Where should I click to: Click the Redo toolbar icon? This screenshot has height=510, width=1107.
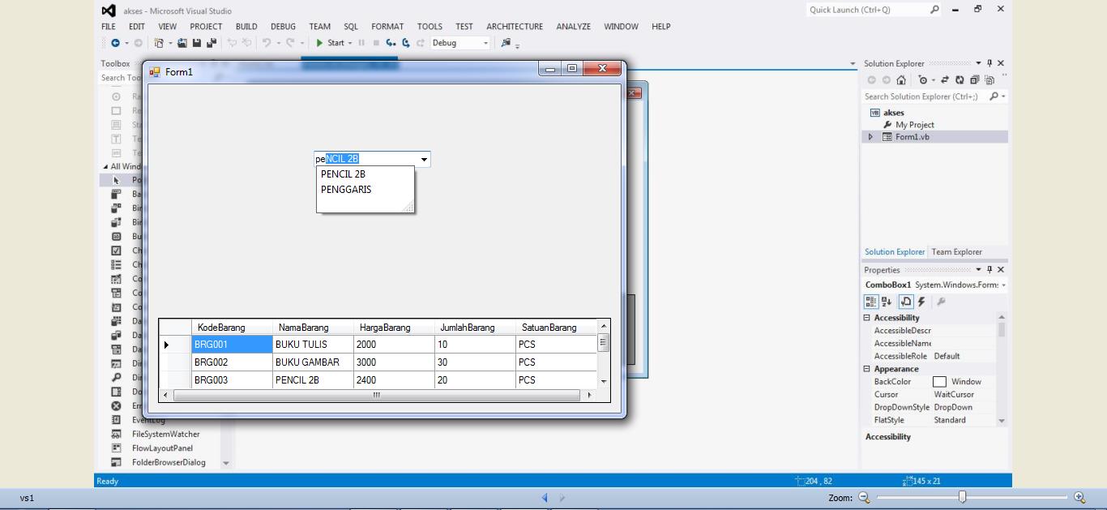tap(290, 43)
